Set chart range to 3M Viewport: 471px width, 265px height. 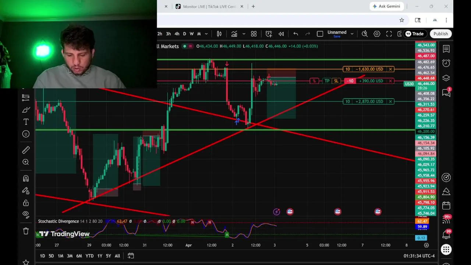click(x=70, y=256)
